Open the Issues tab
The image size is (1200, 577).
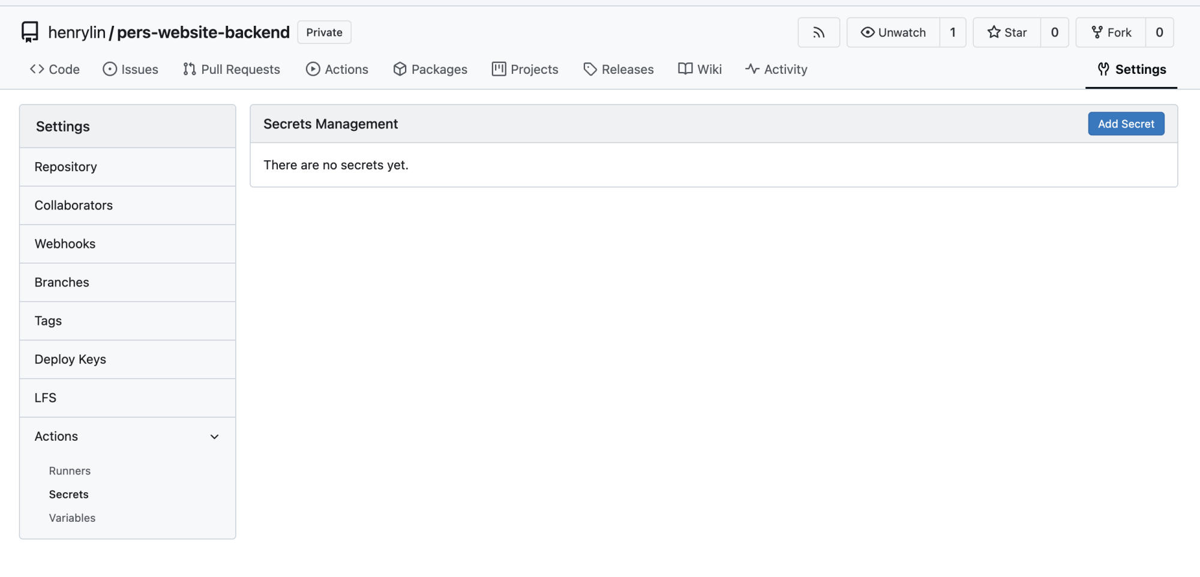pyautogui.click(x=130, y=69)
